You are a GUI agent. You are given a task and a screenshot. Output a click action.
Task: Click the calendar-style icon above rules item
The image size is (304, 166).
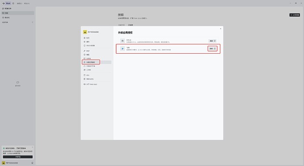pyautogui.click(x=85, y=75)
